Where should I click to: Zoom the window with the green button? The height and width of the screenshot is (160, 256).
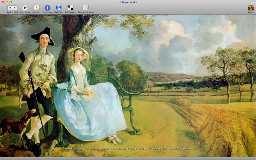(11, 2)
